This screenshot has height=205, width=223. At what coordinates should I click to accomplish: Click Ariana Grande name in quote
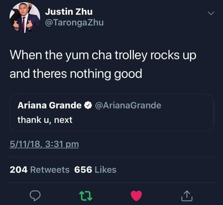[50, 105]
